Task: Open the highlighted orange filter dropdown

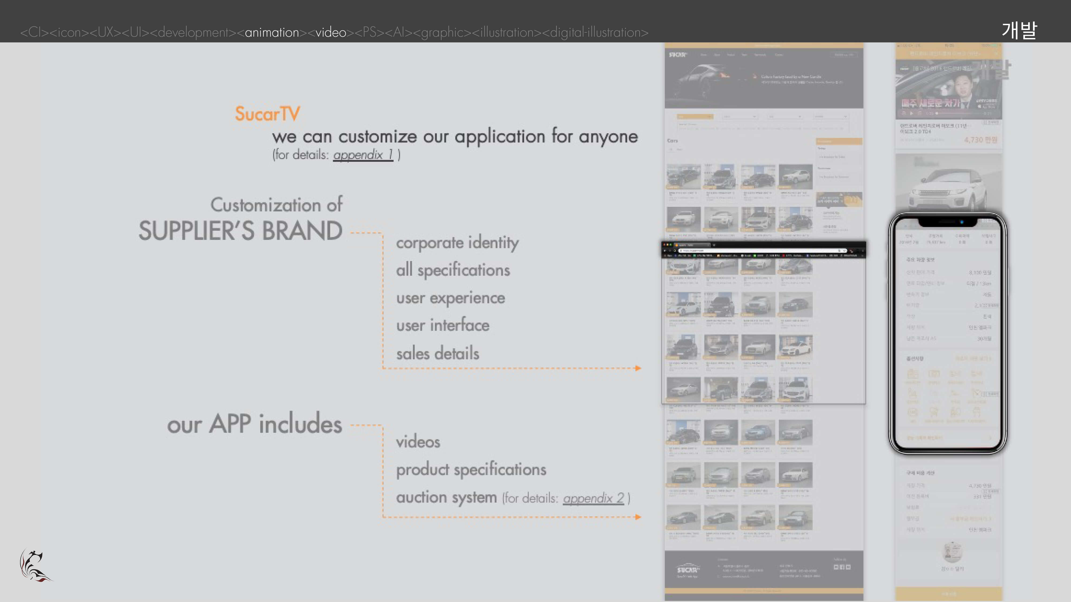Action: coord(695,117)
